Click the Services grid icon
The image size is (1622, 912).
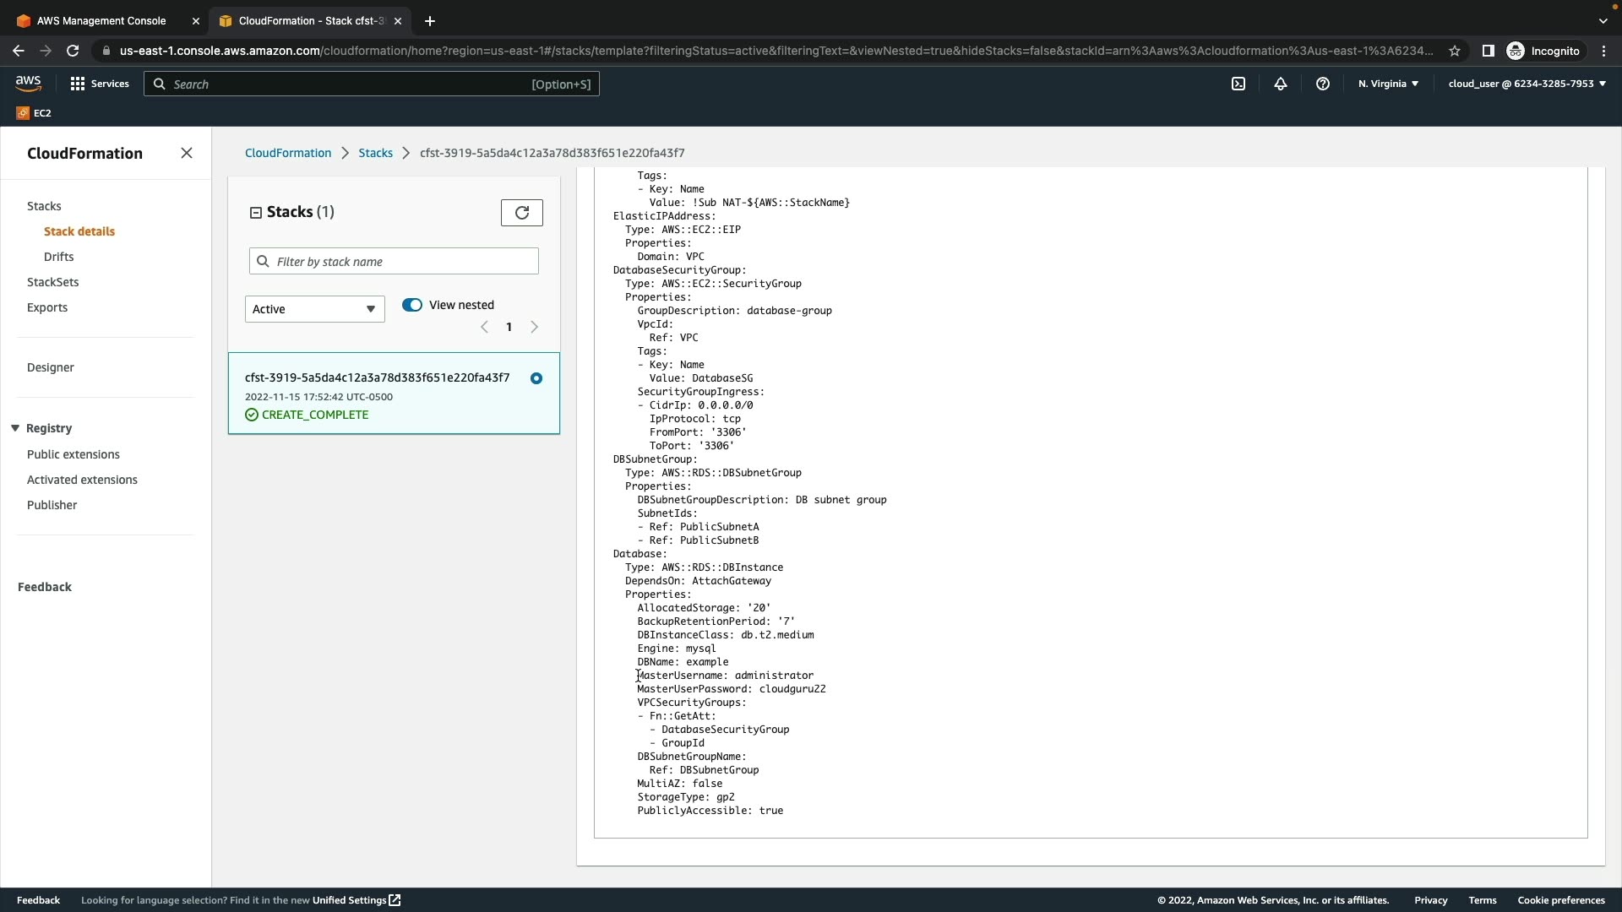pos(78,84)
